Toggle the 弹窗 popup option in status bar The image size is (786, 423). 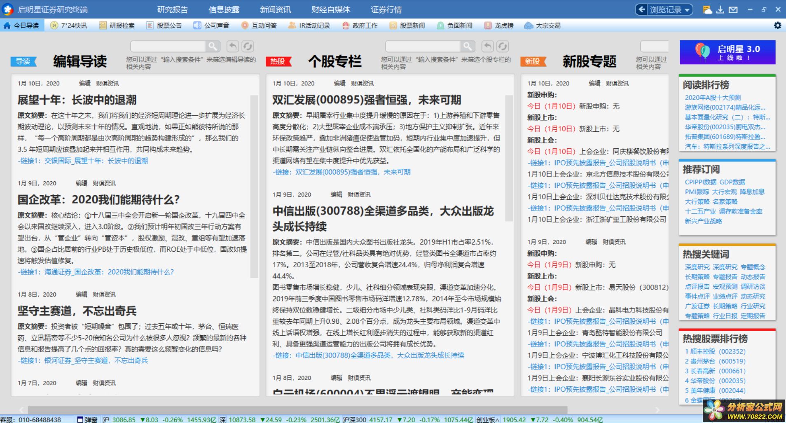[x=87, y=419]
